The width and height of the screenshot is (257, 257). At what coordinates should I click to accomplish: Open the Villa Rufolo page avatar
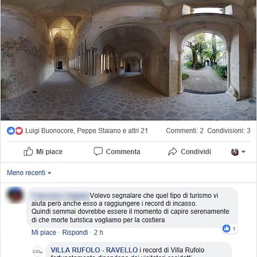[x=38, y=251]
